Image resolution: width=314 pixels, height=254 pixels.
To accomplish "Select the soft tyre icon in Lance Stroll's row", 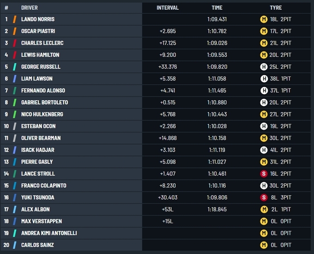I will [x=264, y=174].
